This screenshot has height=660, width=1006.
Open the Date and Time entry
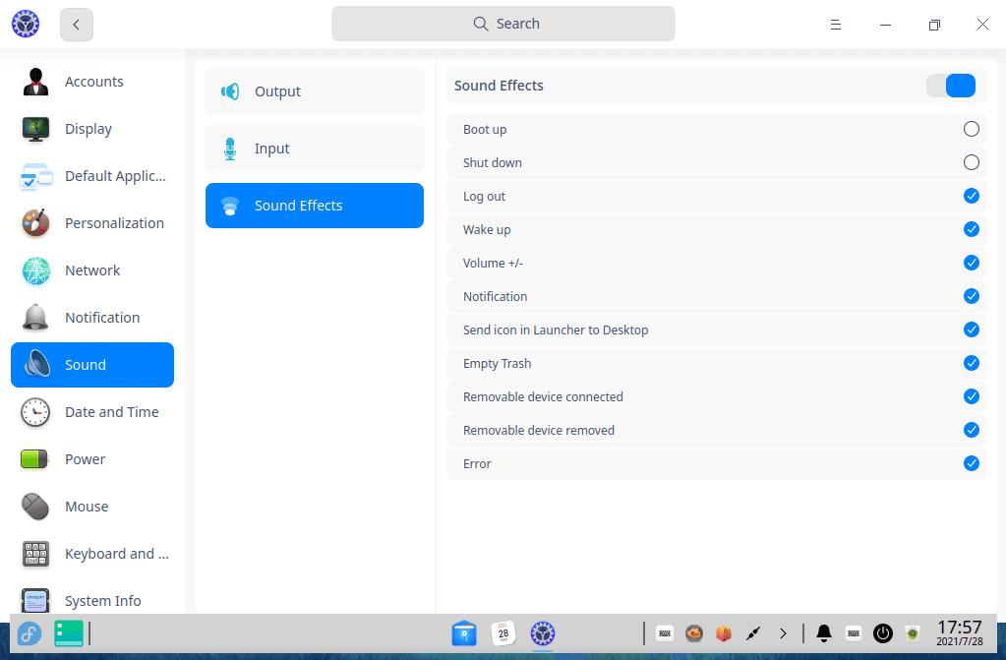[x=92, y=412]
